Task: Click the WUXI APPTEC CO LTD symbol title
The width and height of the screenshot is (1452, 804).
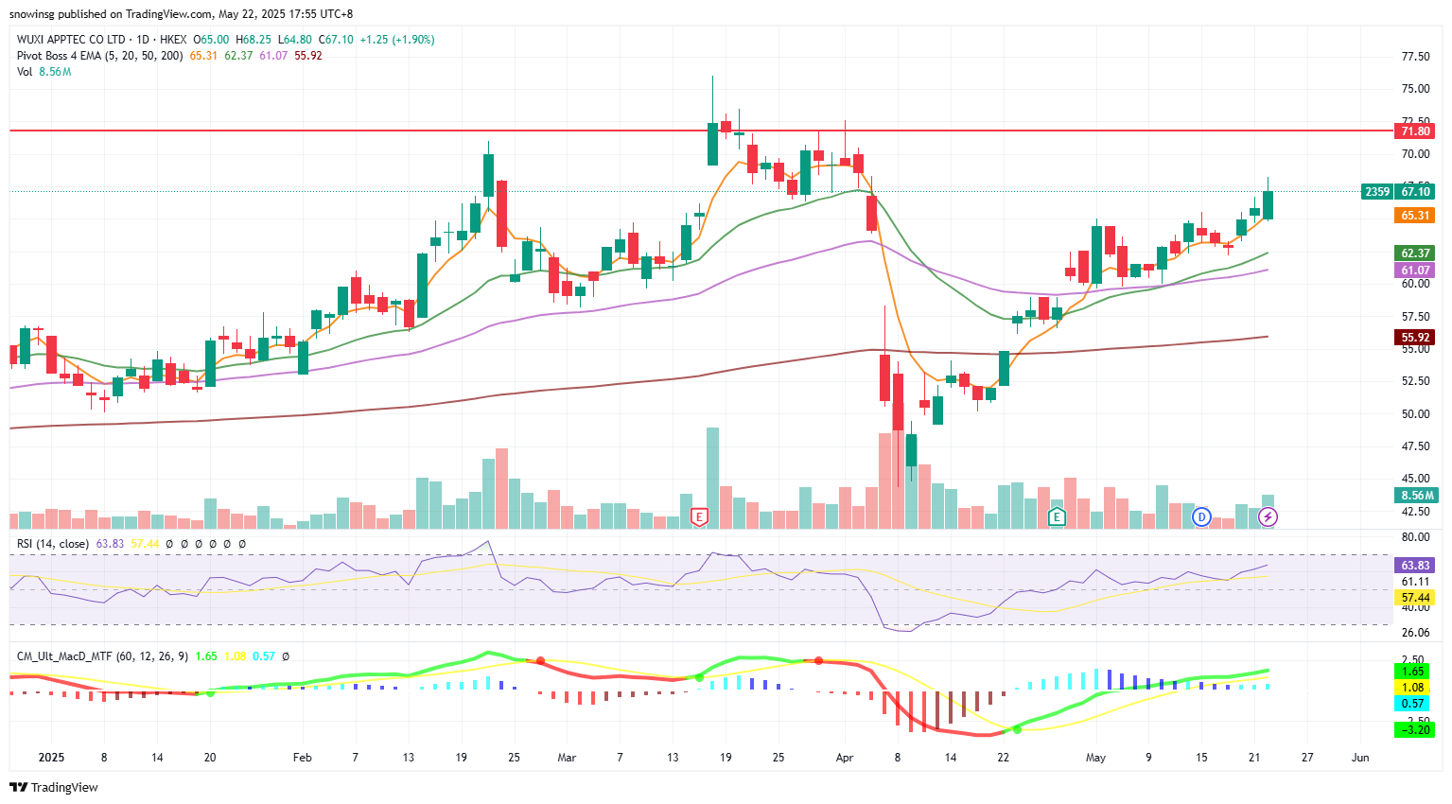Action: coord(71,40)
